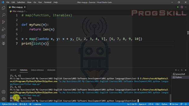This screenshot has height=106, width=189.
Task: Click filter-map.py in the breadcrumb
Action: 18,11
